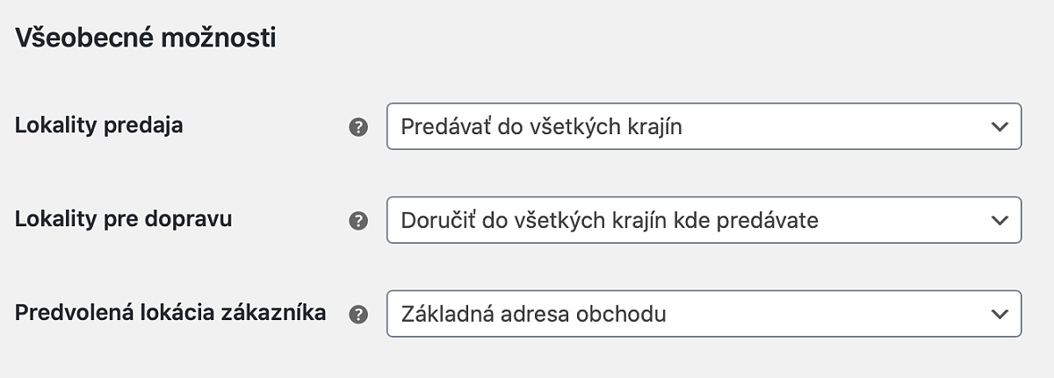Click the 'Predvolená lokácia zákazníka' label
The height and width of the screenshot is (378, 1054).
[x=170, y=312]
